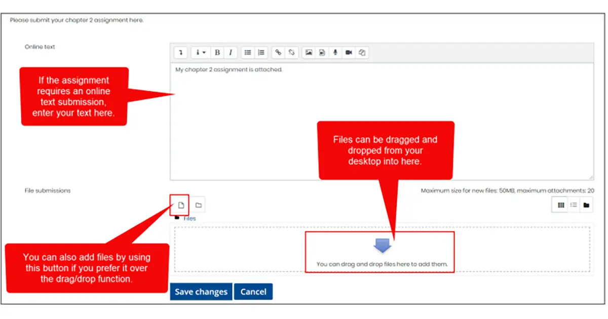Create an unordered bullet list
Image resolution: width=608 pixels, height=319 pixels.
pos(247,52)
